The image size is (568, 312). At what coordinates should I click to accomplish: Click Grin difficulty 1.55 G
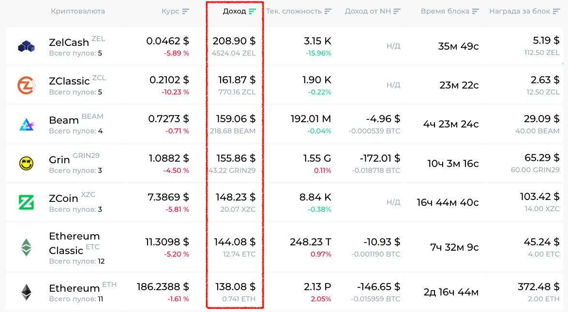(x=317, y=158)
